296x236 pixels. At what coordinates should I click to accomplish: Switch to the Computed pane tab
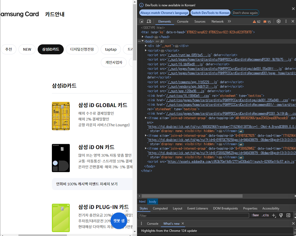coord(160,208)
